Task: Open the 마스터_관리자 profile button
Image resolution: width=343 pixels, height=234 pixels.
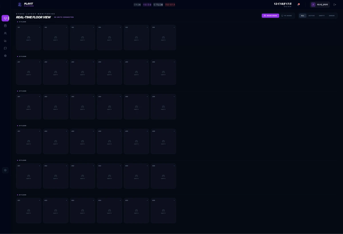Action: point(320,5)
